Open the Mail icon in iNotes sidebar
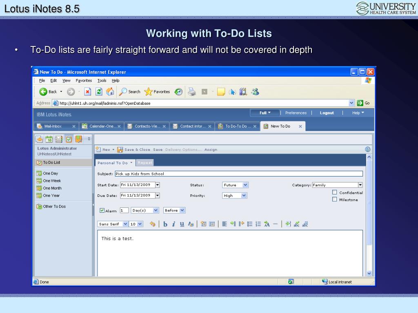Screen dimensions: 418x313 [x=39, y=139]
